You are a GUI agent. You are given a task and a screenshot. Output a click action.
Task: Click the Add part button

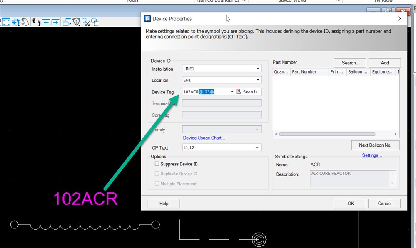click(x=384, y=63)
